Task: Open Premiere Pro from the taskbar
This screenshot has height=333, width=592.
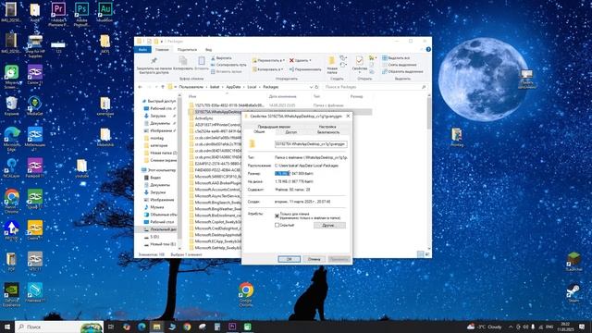Action: coord(232,327)
